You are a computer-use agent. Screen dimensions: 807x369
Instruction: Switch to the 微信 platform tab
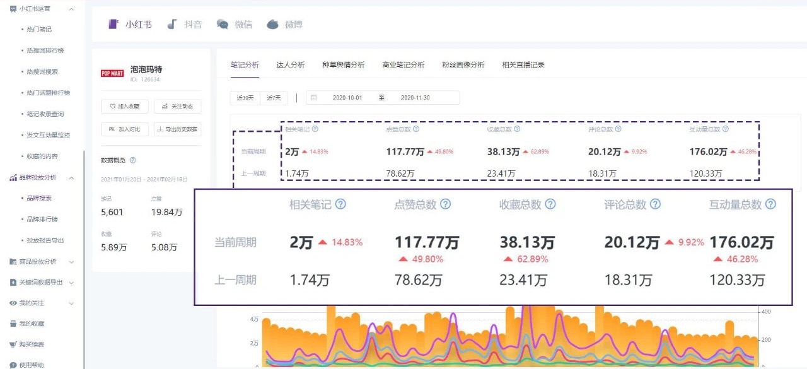235,25
